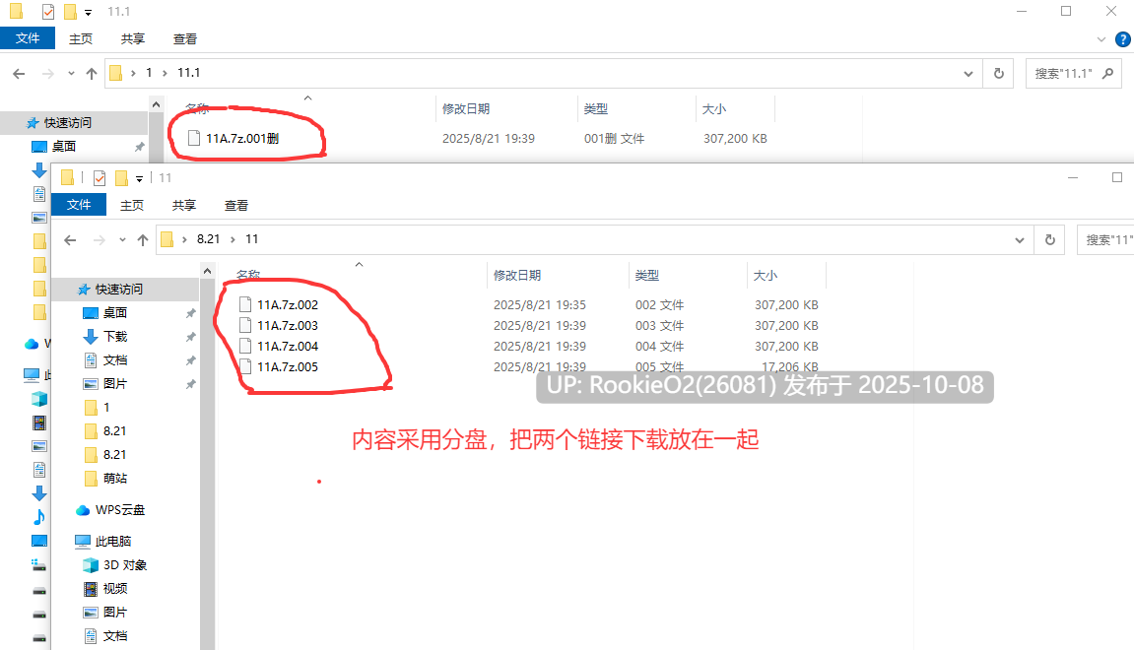Expand the ribbon chevron in the 11.1 window
1134x650 pixels.
click(x=1101, y=39)
